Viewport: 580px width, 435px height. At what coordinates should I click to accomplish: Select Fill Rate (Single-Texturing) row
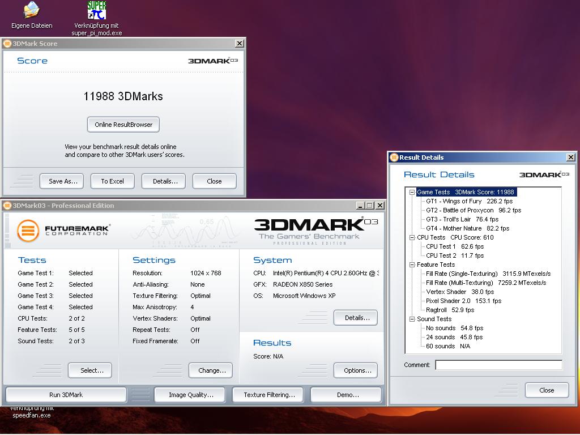click(488, 274)
